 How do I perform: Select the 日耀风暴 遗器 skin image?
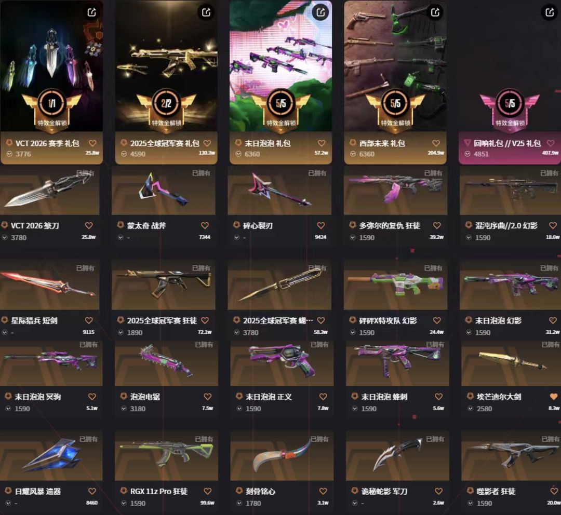pyautogui.click(x=51, y=456)
